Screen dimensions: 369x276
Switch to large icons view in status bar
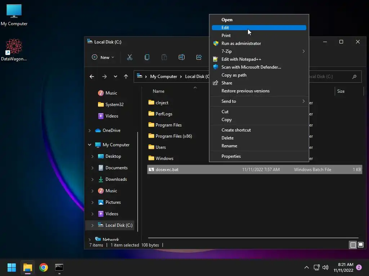tap(360, 245)
